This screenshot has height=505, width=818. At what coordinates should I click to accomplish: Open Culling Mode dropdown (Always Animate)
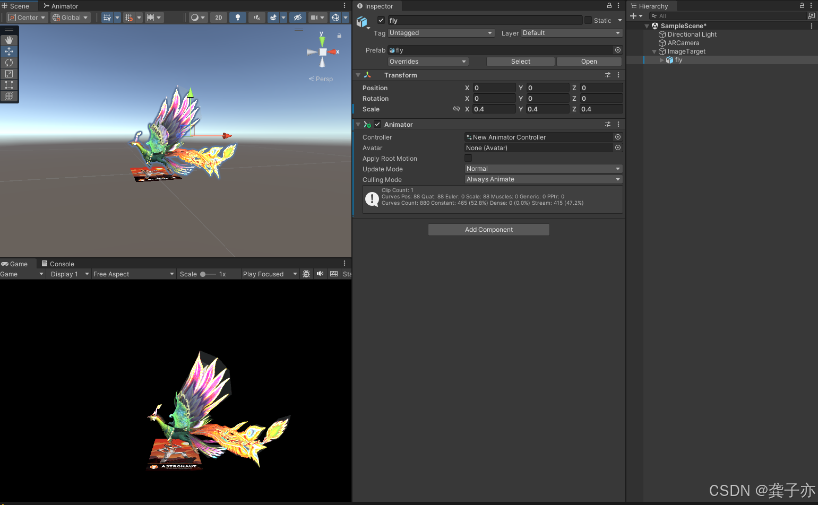point(544,179)
